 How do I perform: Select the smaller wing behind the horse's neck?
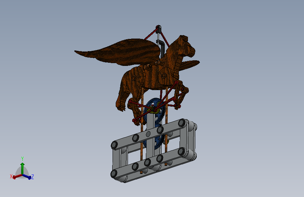coord(189,64)
